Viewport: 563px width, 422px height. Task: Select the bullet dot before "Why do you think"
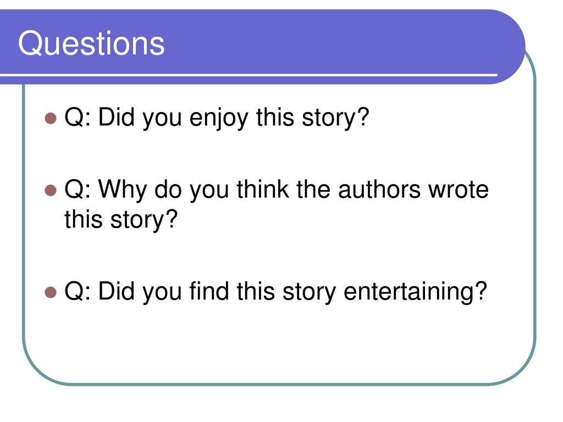tap(51, 190)
